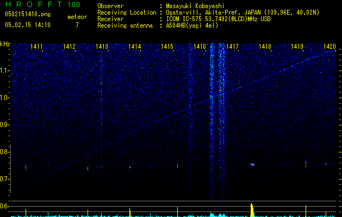Click the tallest yellow spike in power graph
The width and height of the screenshot is (342, 217).
coord(252,210)
